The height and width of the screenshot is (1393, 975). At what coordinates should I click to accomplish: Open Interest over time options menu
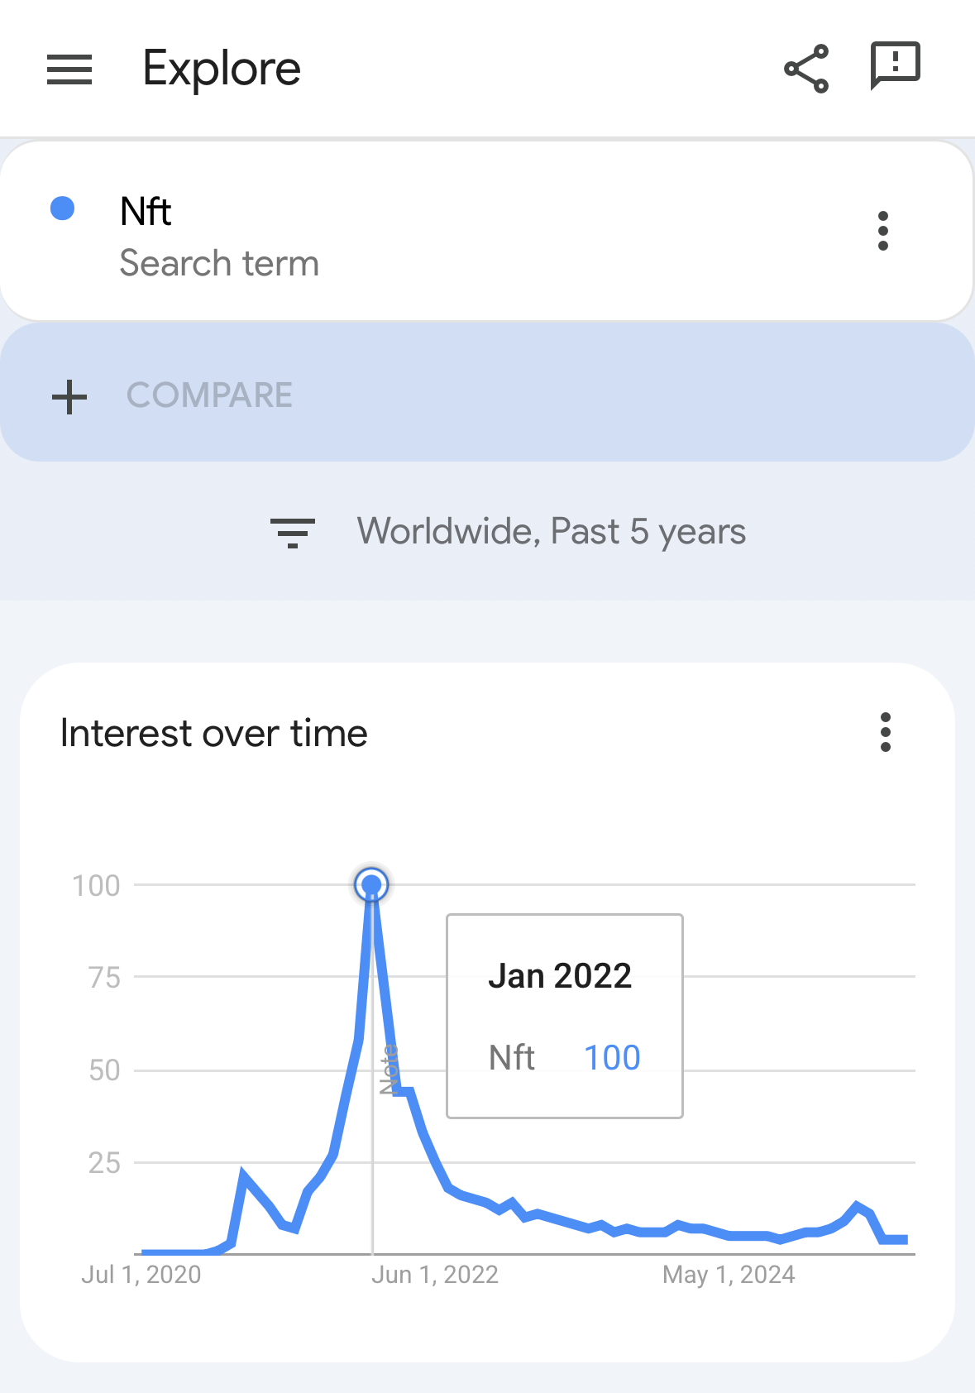886,732
